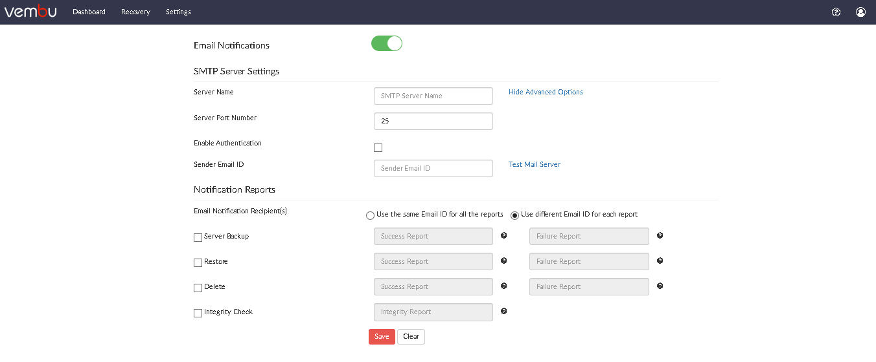Focus the SMTP Server Name field
Viewport: 876px width, 362px height.
pyautogui.click(x=433, y=96)
